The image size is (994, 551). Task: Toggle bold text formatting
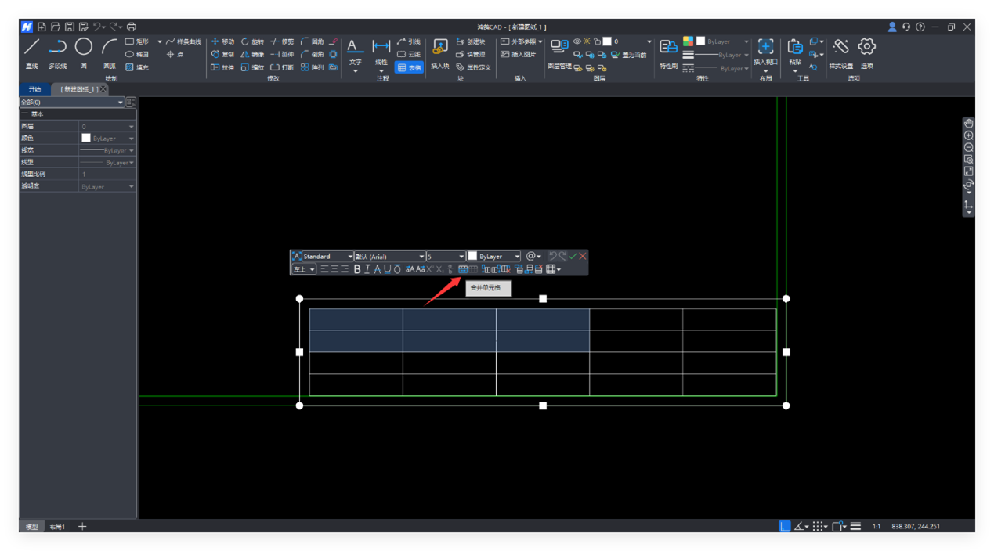point(357,269)
